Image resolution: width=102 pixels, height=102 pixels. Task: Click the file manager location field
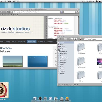point(93,39)
